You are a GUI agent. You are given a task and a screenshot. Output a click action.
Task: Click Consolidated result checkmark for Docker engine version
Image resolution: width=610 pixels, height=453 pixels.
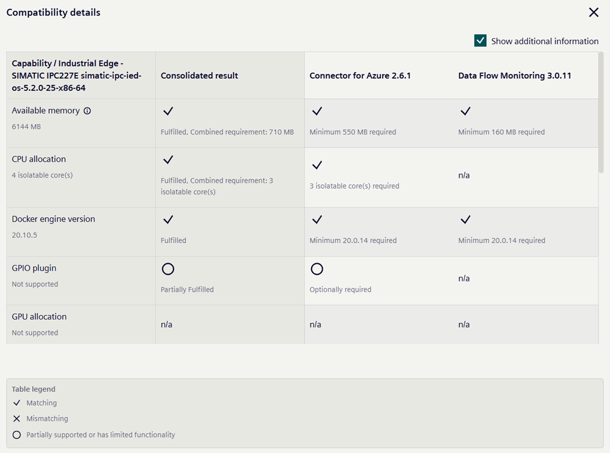tap(168, 220)
